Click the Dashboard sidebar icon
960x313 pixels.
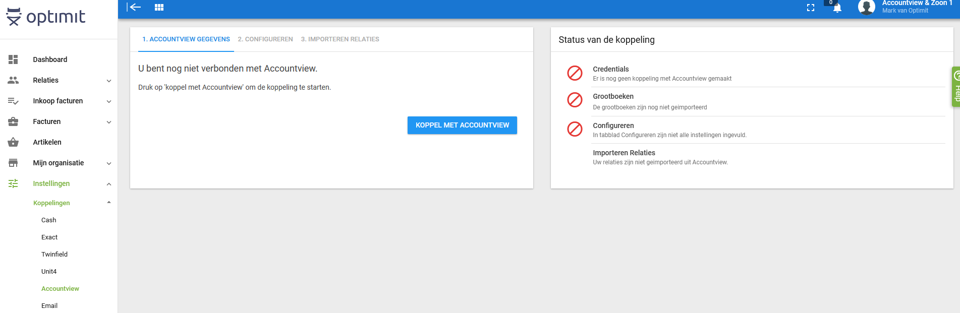(13, 59)
